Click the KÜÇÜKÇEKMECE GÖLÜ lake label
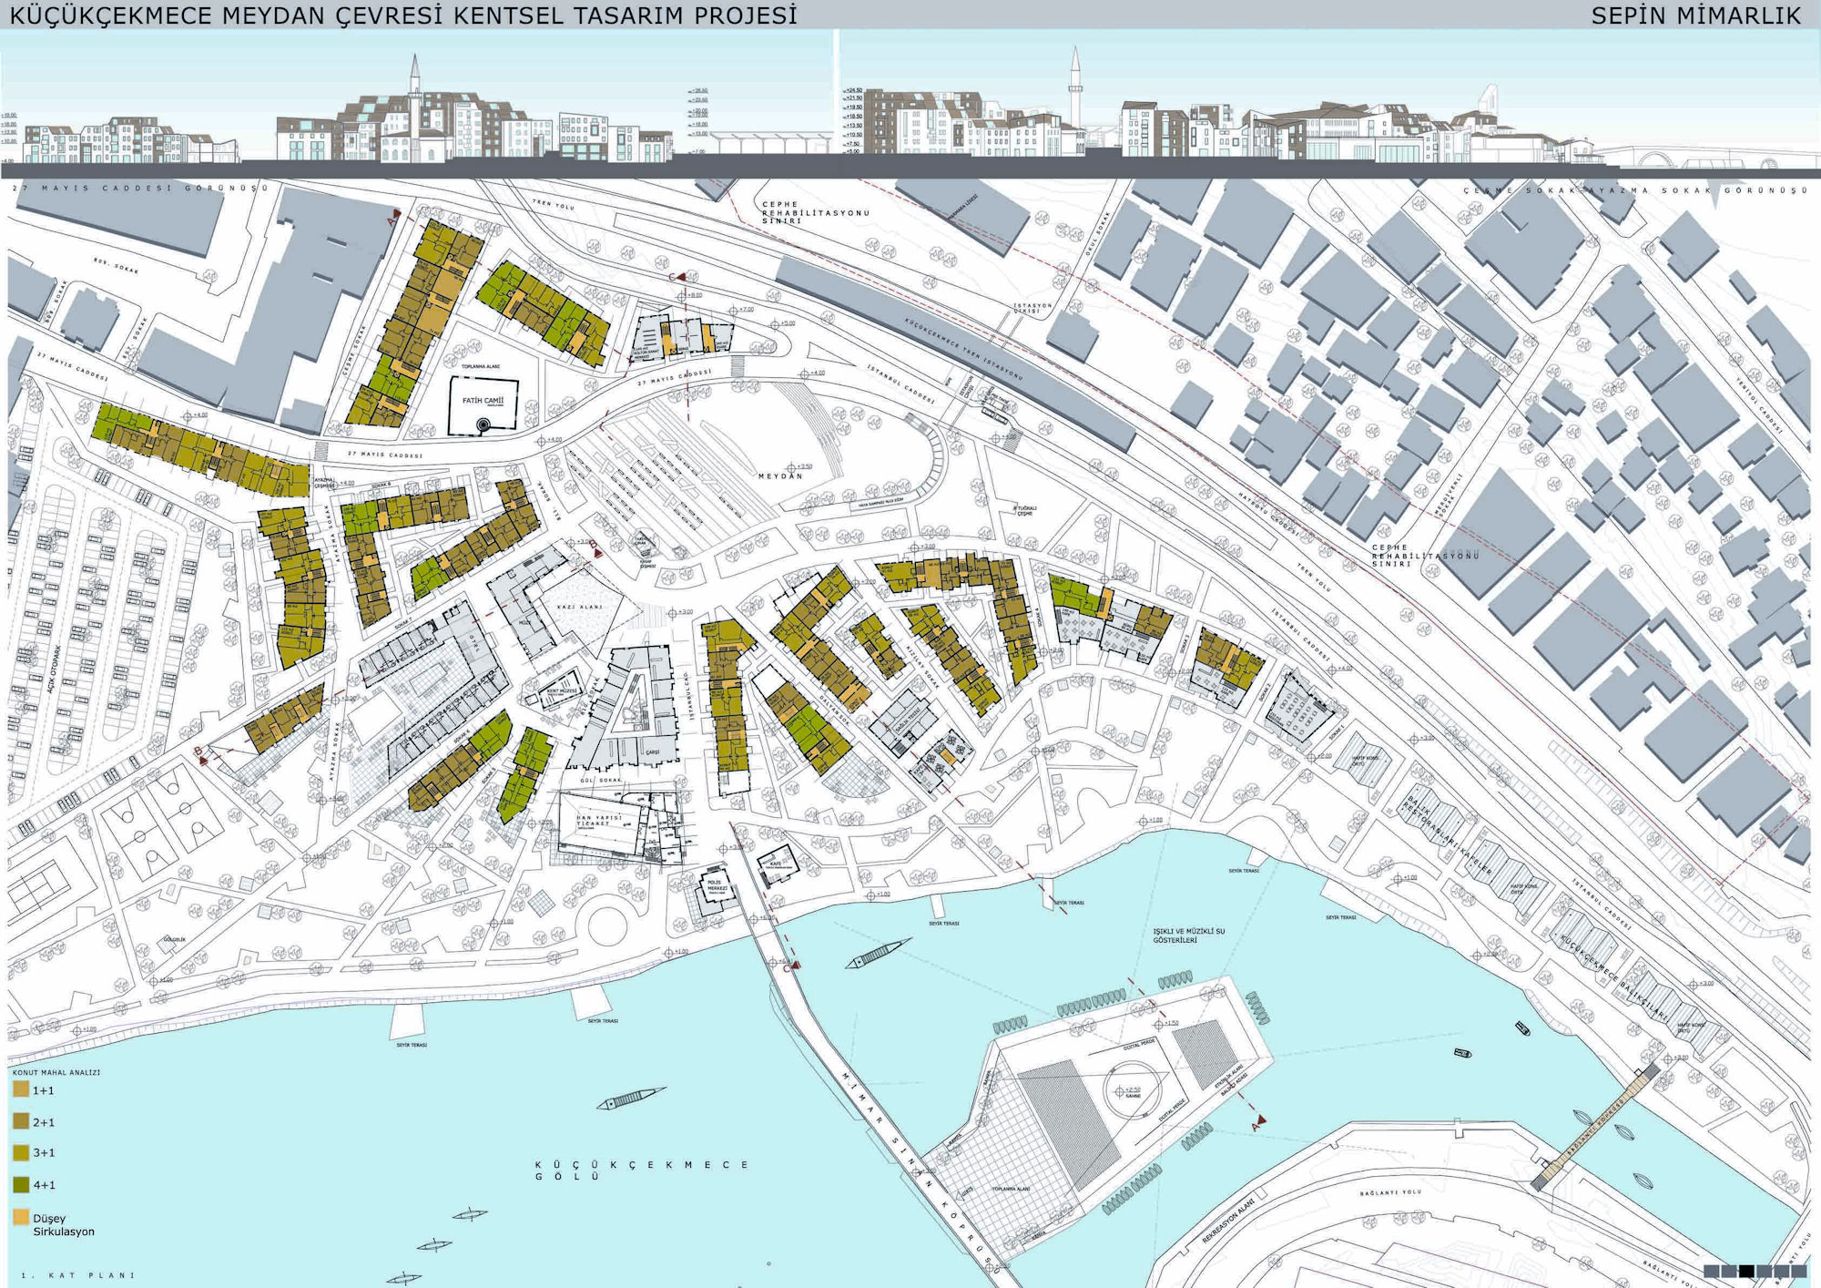The image size is (1821, 1288). (x=641, y=1170)
